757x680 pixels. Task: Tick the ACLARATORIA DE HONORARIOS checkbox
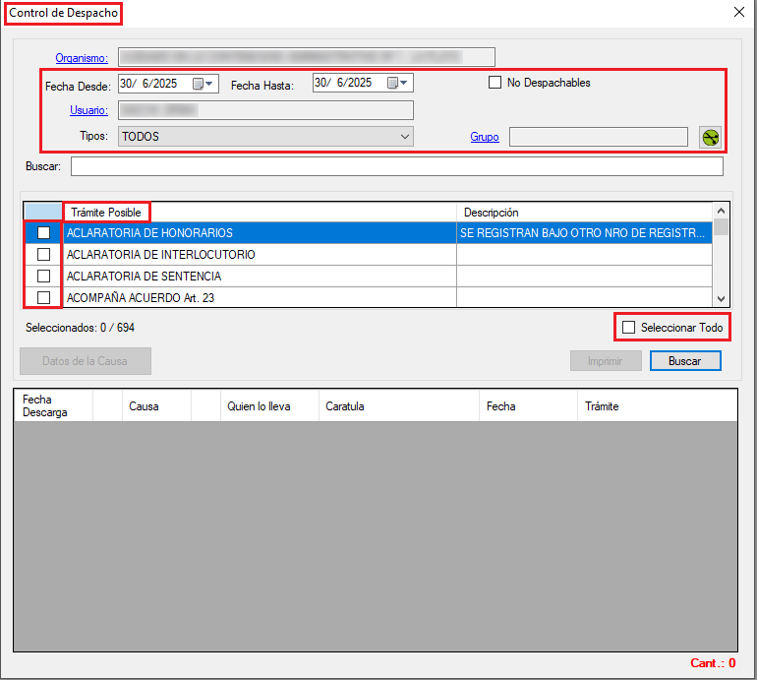[43, 233]
